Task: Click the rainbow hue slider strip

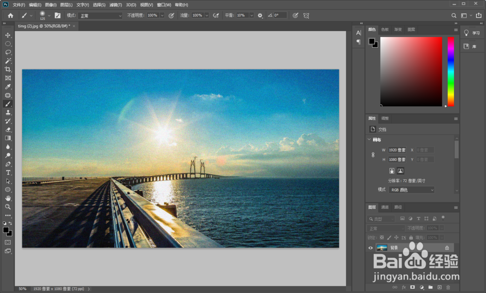Action: point(451,71)
